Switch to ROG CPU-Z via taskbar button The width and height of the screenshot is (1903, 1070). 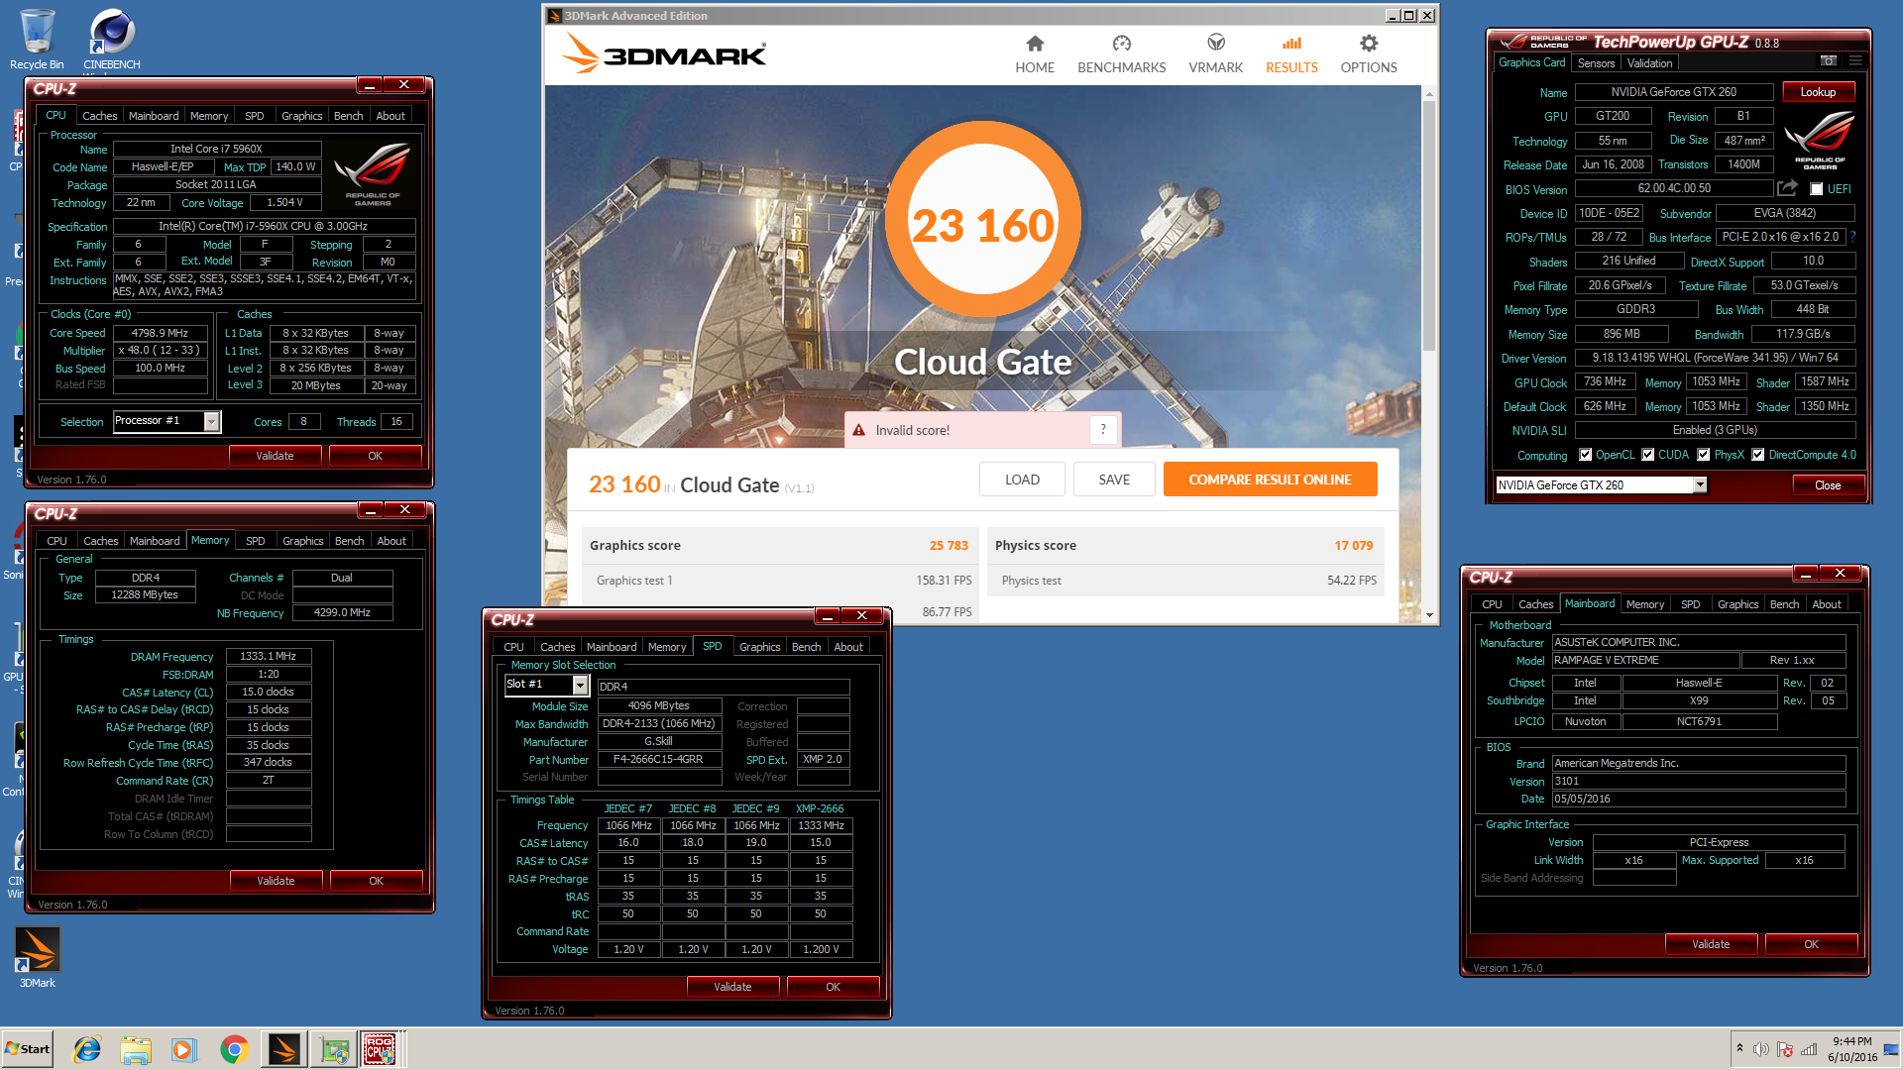click(x=381, y=1049)
